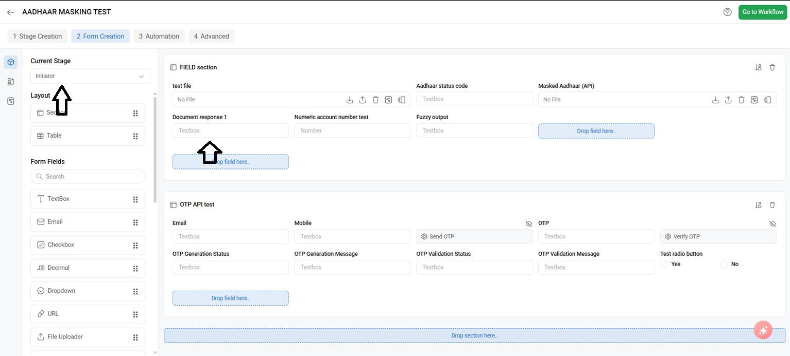
Task: Open the Current Stage Initiator dropdown
Action: pos(90,76)
